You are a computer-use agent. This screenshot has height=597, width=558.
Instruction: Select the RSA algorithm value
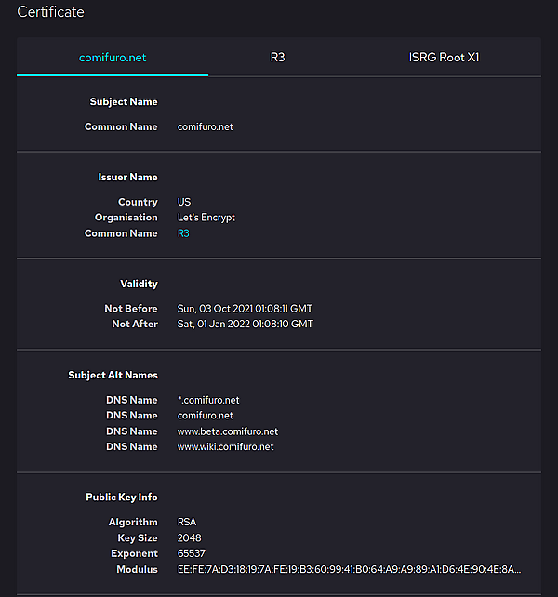(187, 522)
